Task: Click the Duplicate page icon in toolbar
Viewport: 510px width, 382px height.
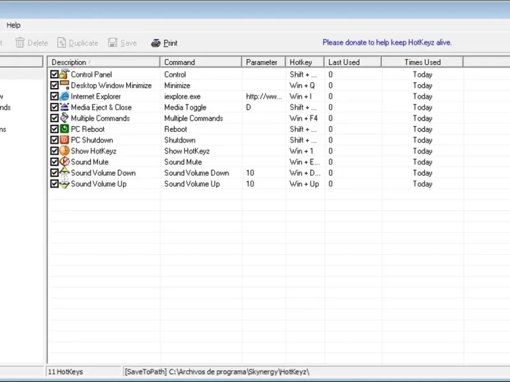Action: (x=61, y=43)
